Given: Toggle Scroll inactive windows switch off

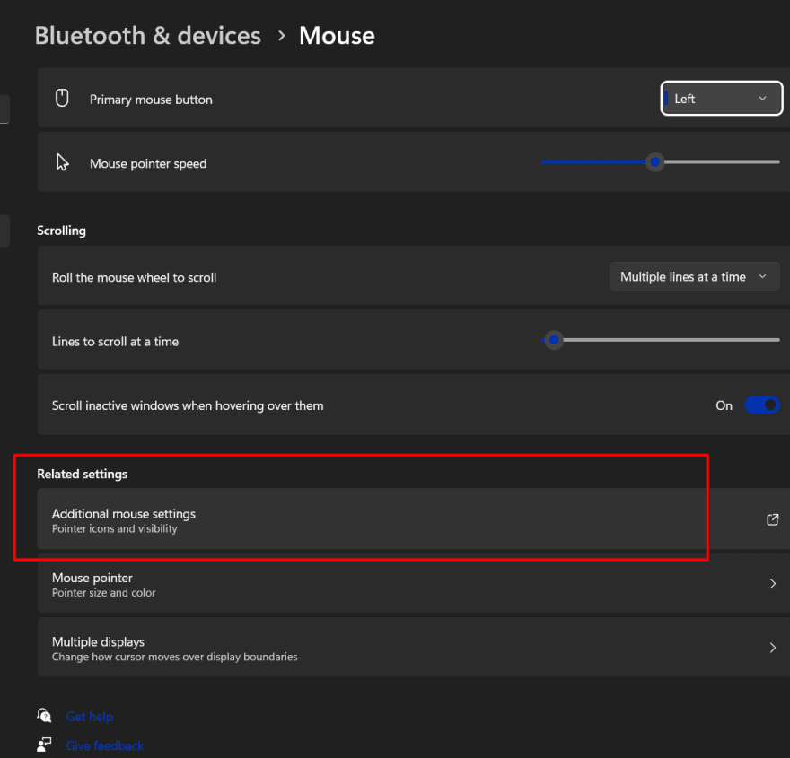Looking at the screenshot, I should coord(762,405).
